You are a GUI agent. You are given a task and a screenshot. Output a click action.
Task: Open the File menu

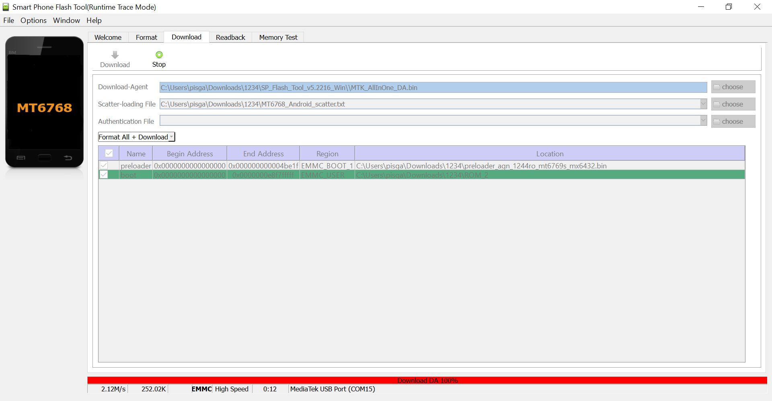tap(8, 20)
